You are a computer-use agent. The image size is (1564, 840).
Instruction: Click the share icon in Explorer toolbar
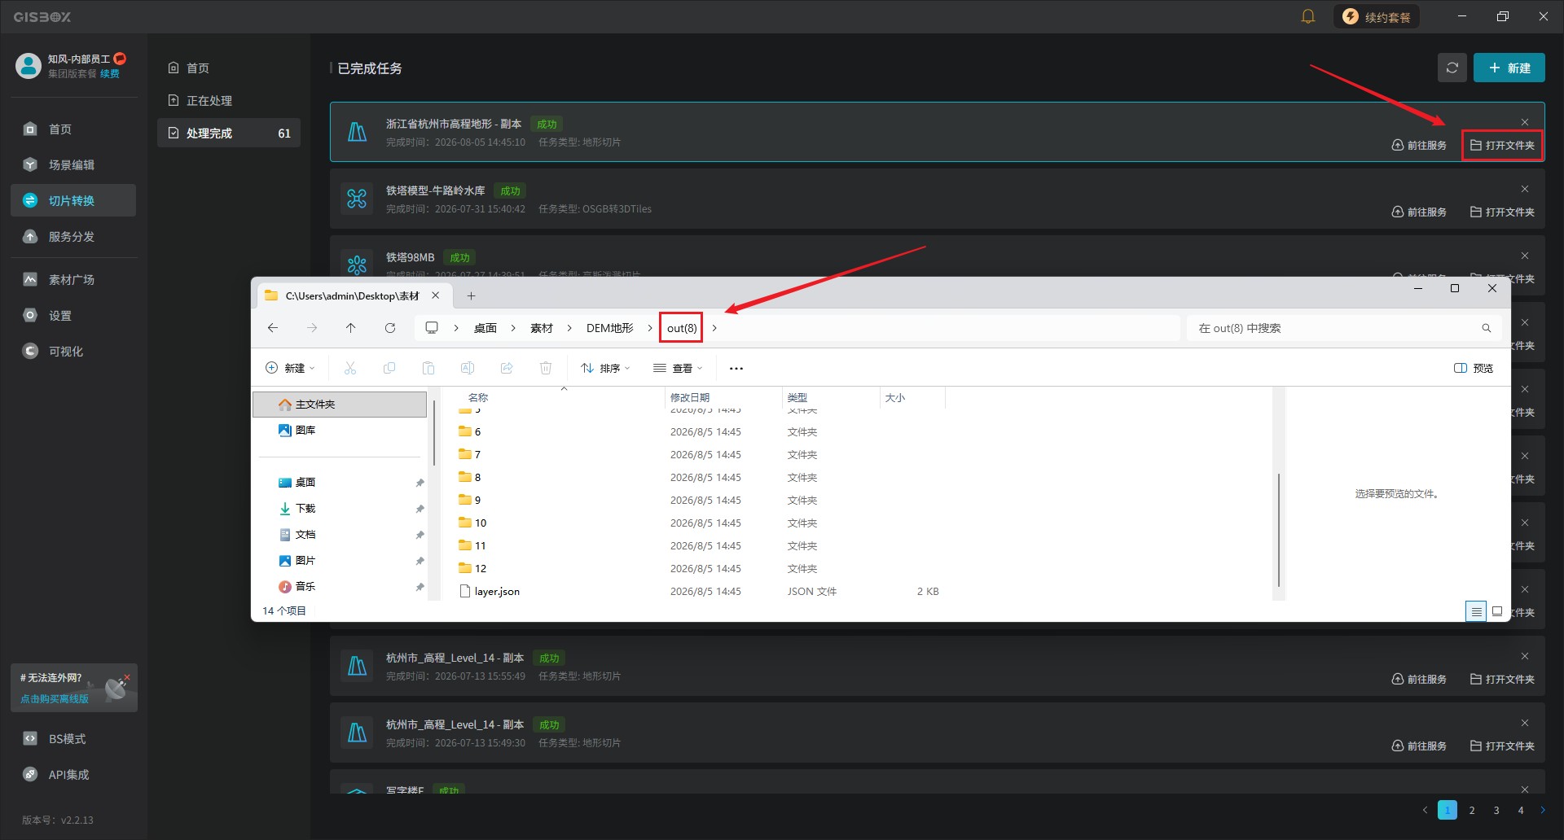point(507,368)
